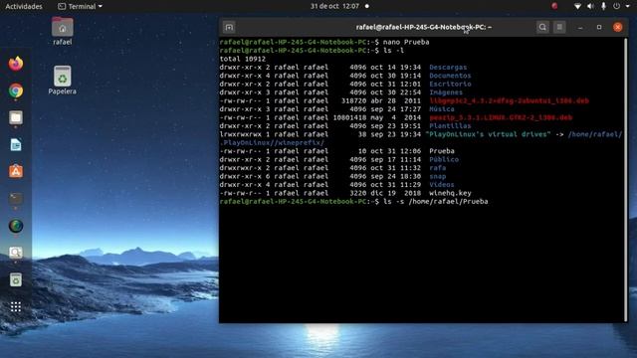Click 'Prueba' in the ls -l listing
637x358 pixels.
[x=442, y=151]
